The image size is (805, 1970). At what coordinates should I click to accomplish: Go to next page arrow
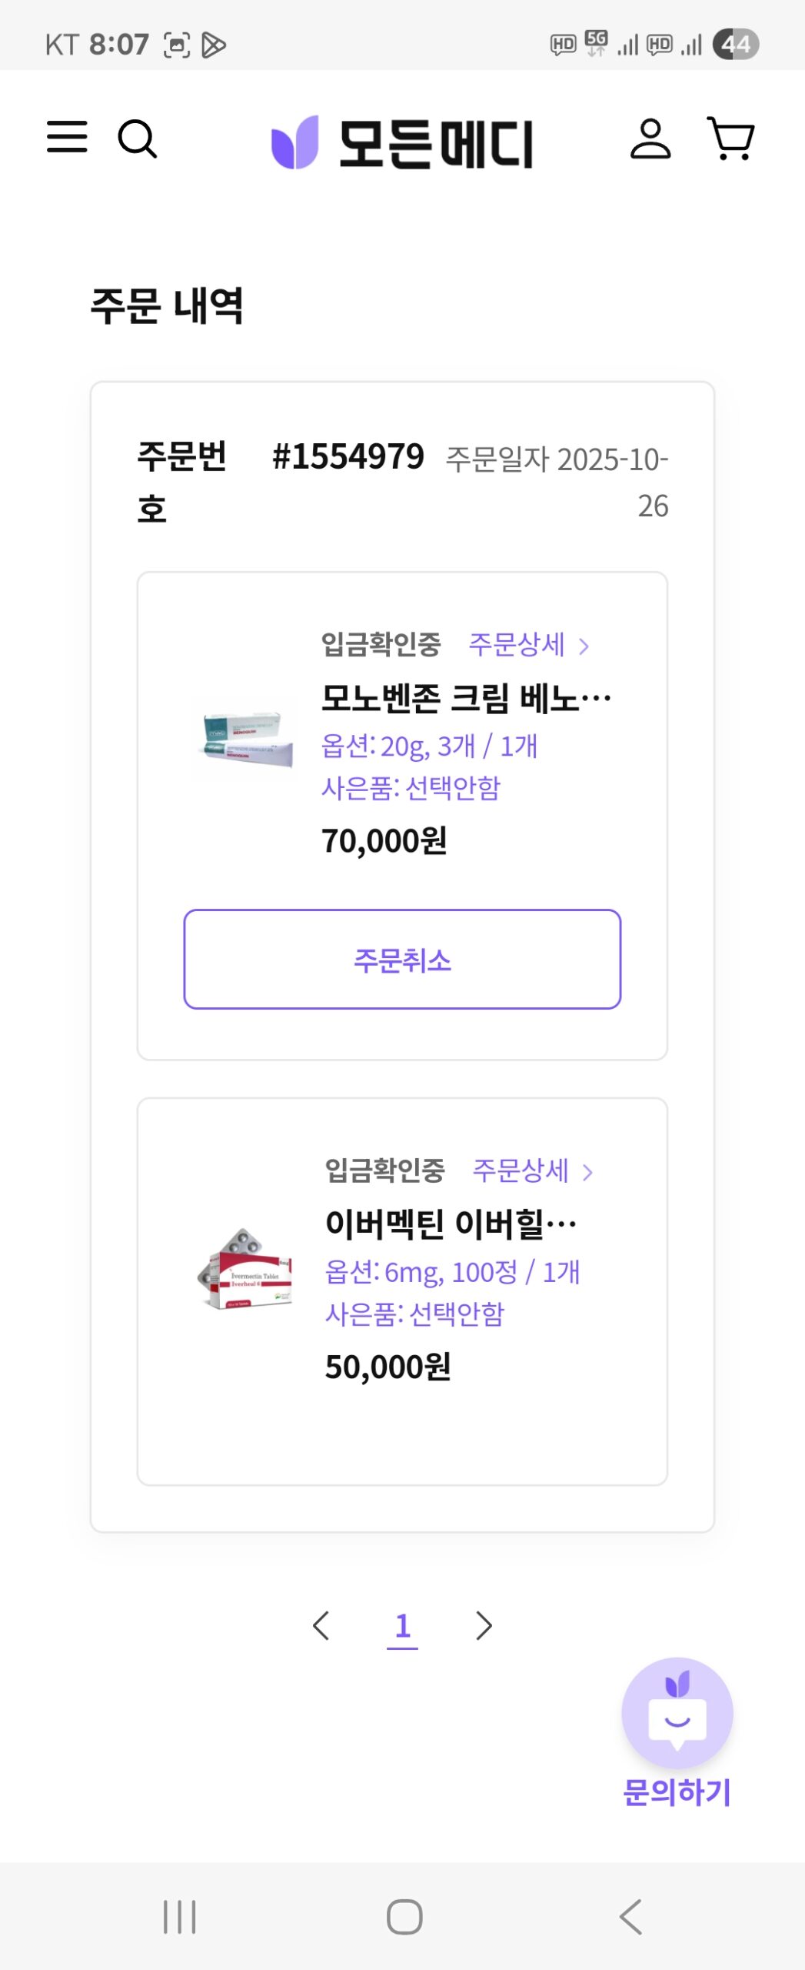click(483, 1626)
